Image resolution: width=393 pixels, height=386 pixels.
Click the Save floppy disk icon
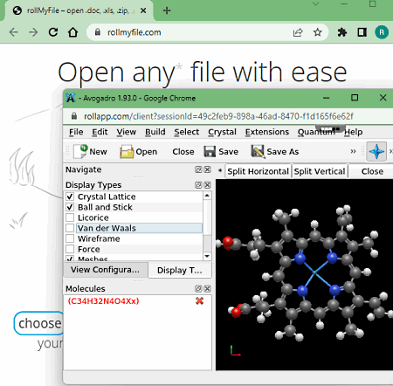[x=210, y=152]
